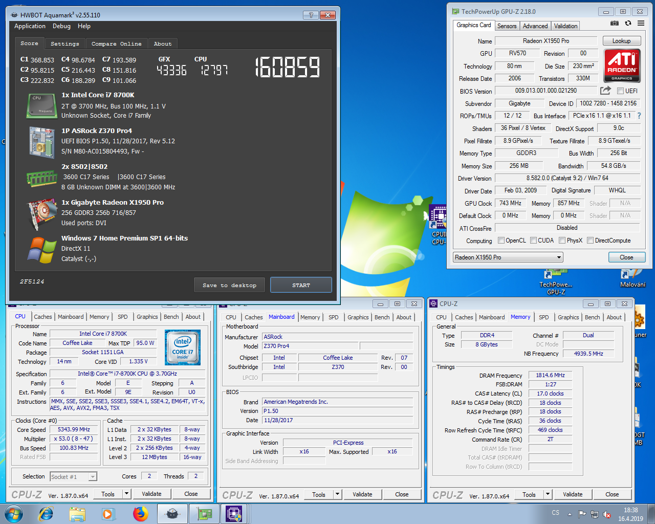Viewport: 655px width, 524px height.
Task: Click mainboard Model field Z370 Pro4
Action: (x=311, y=346)
